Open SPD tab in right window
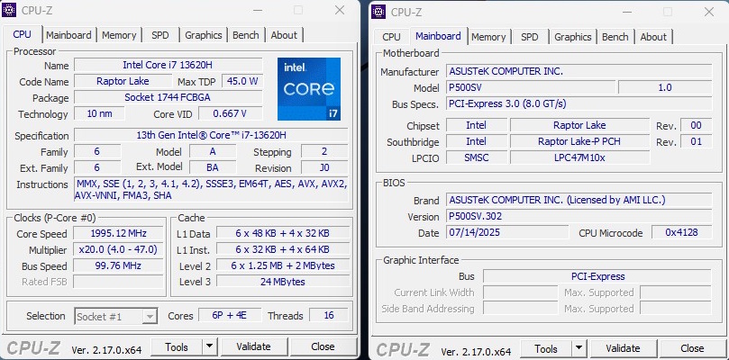Screen dimensions: 729x360 pyautogui.click(x=530, y=37)
